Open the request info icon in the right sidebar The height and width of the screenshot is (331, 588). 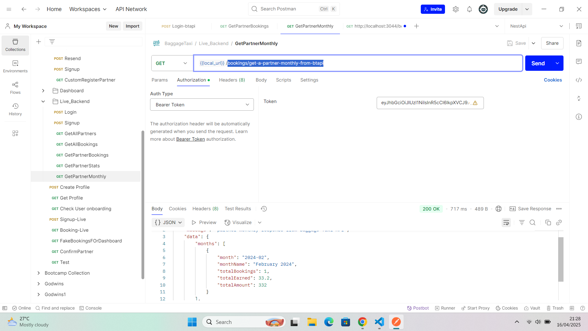(579, 117)
